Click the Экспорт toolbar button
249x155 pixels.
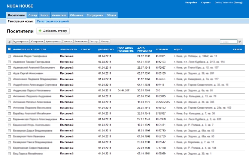(x=94, y=42)
